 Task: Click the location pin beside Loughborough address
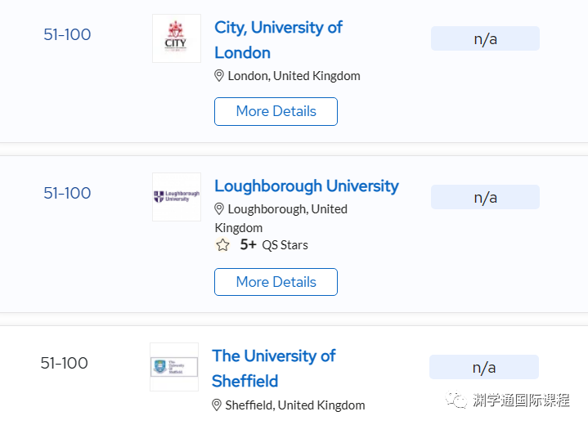click(219, 208)
